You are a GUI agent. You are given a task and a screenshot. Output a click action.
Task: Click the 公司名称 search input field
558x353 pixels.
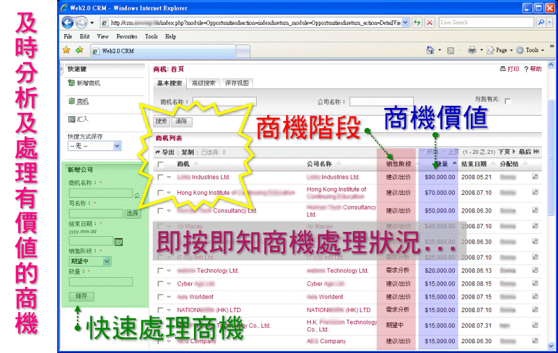(381, 102)
